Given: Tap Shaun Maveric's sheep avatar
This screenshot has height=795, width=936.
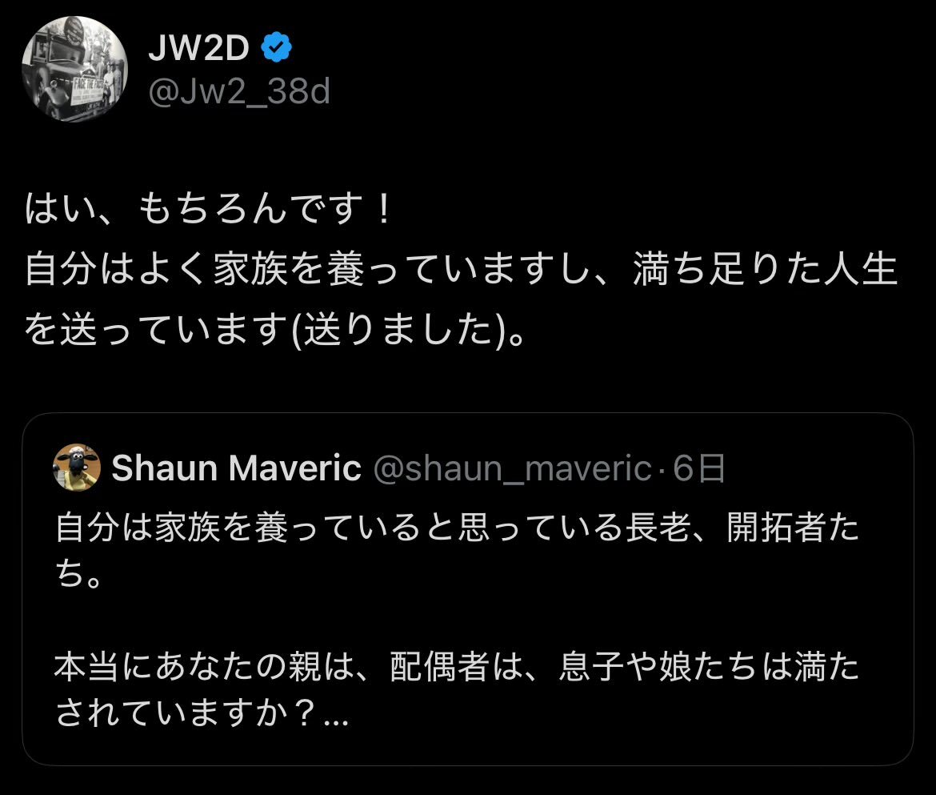Looking at the screenshot, I should pos(77,467).
